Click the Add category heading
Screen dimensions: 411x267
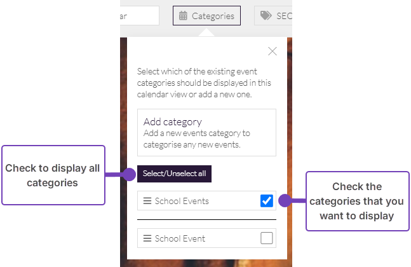point(173,121)
